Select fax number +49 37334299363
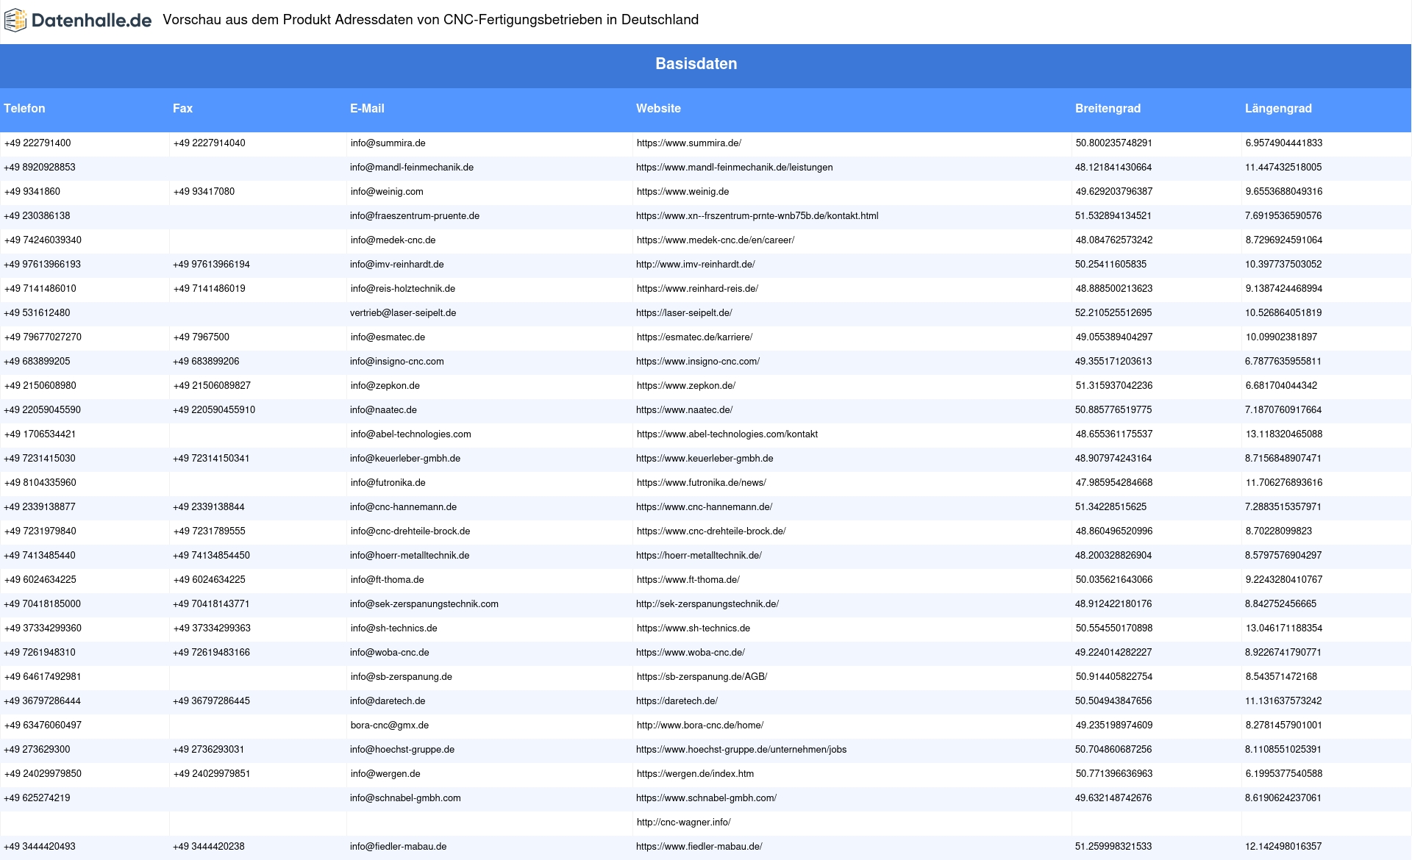 pos(212,628)
